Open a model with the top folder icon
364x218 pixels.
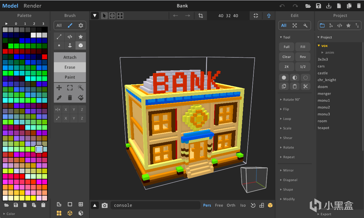pyautogui.click(x=308, y=6)
